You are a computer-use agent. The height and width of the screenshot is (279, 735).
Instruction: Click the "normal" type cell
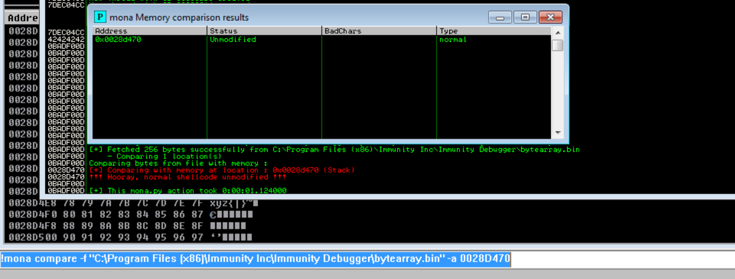pyautogui.click(x=453, y=40)
